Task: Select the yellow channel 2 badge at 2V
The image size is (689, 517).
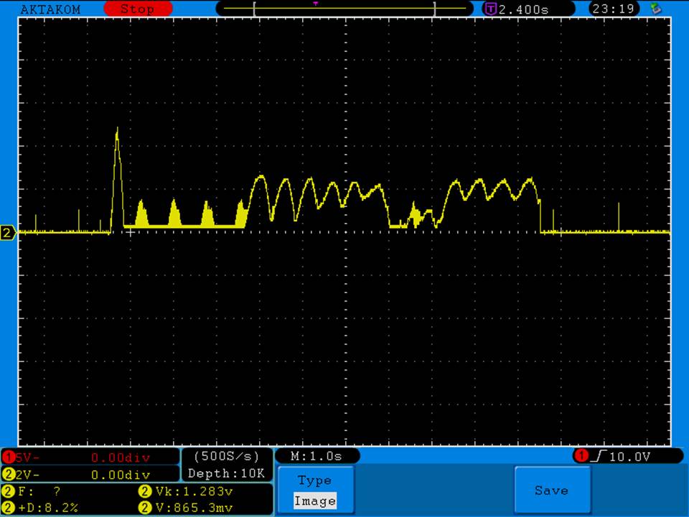Action: 9,475
